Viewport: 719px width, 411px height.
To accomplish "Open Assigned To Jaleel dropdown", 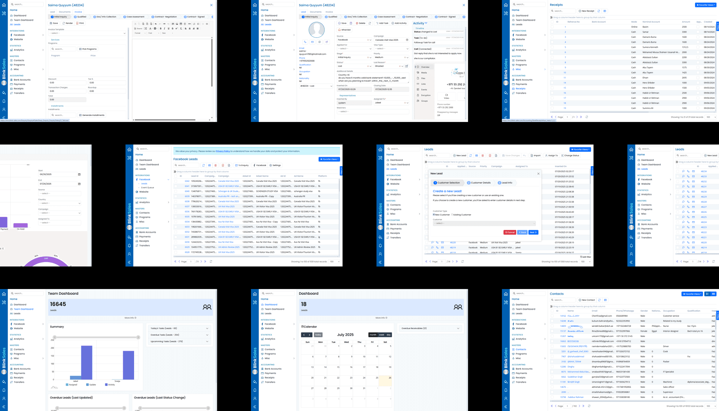I will [391, 102].
